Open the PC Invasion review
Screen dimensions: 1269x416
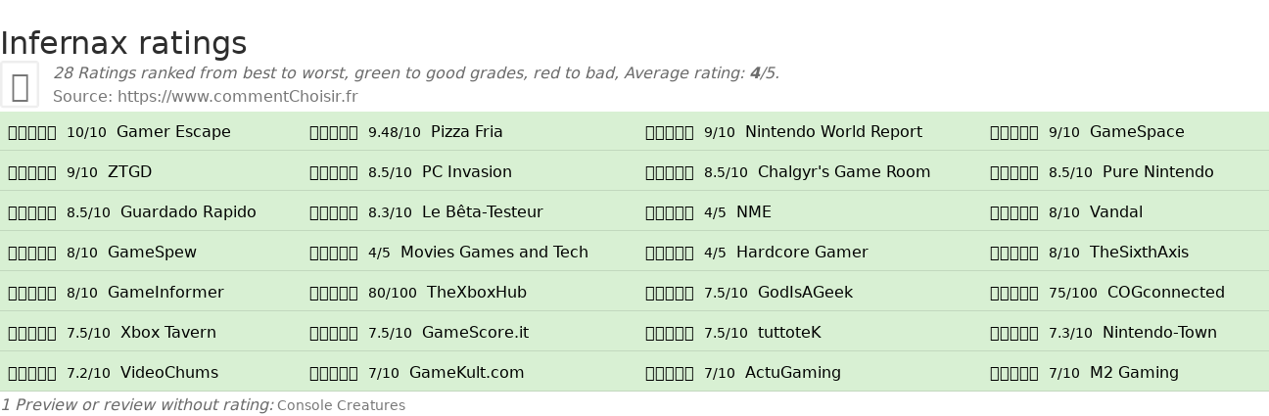pyautogui.click(x=467, y=172)
